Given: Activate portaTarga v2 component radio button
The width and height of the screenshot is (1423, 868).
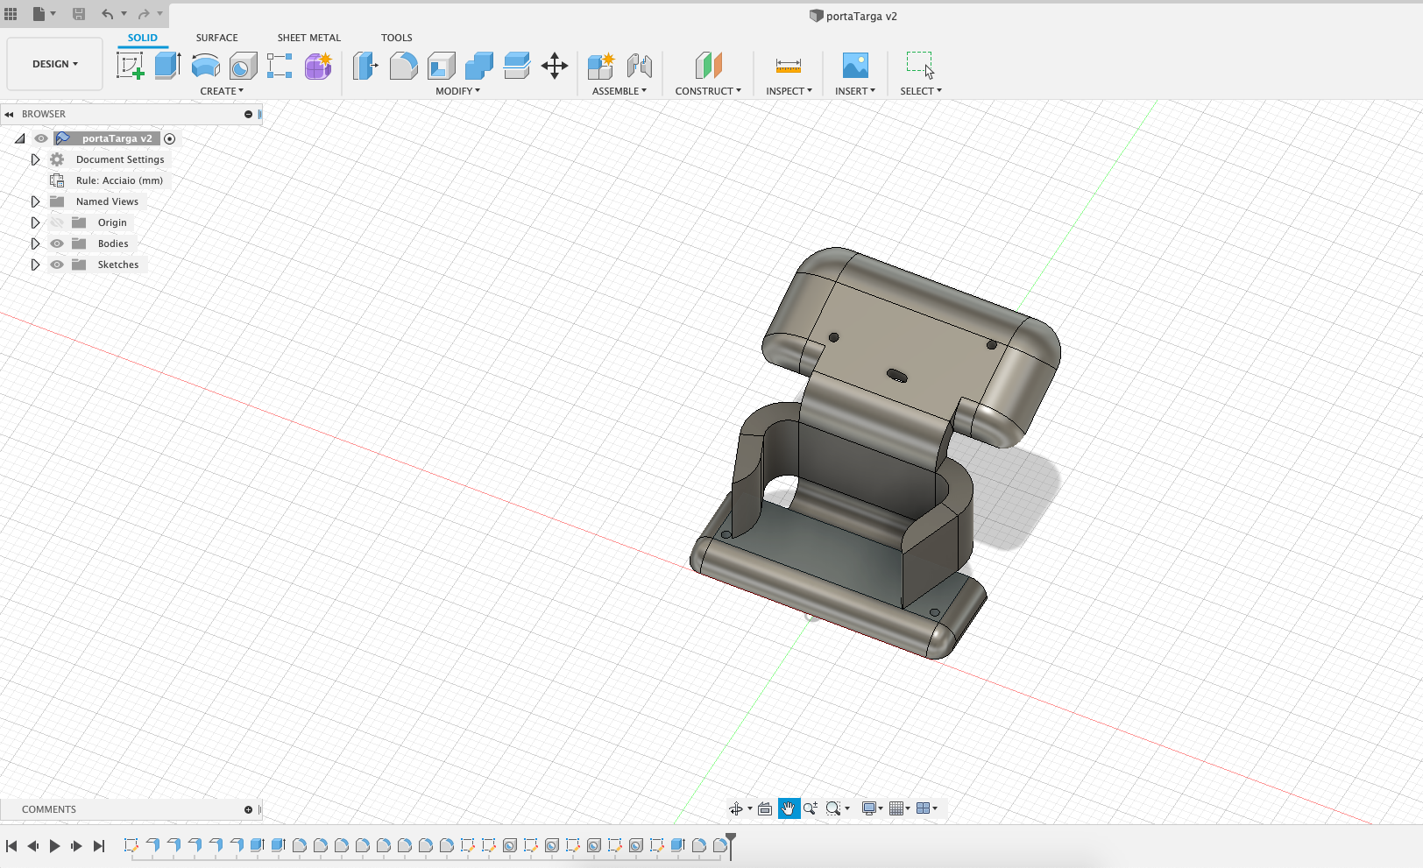Looking at the screenshot, I should (x=170, y=138).
